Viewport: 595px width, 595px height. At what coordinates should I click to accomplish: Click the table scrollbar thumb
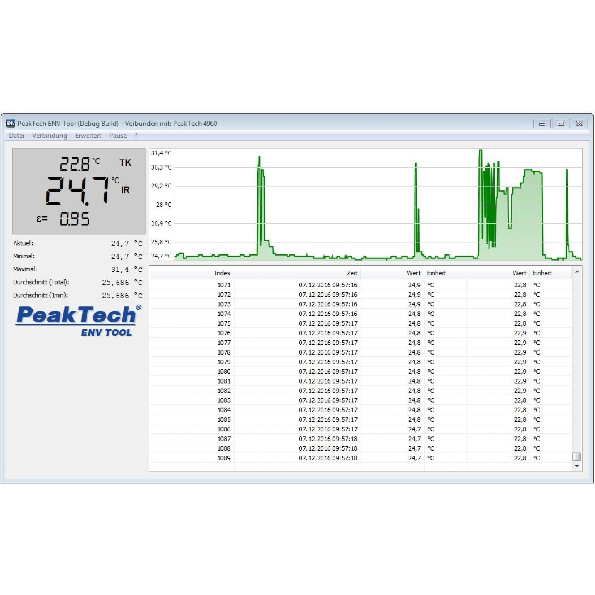tap(577, 456)
